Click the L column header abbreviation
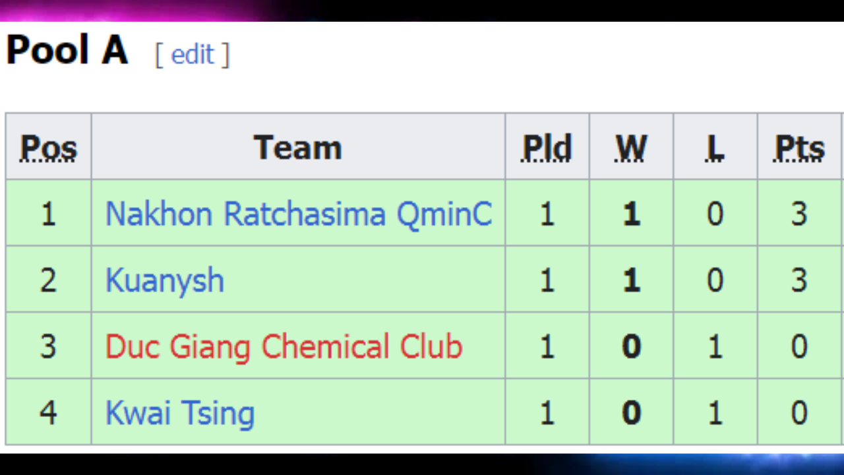 coord(715,148)
